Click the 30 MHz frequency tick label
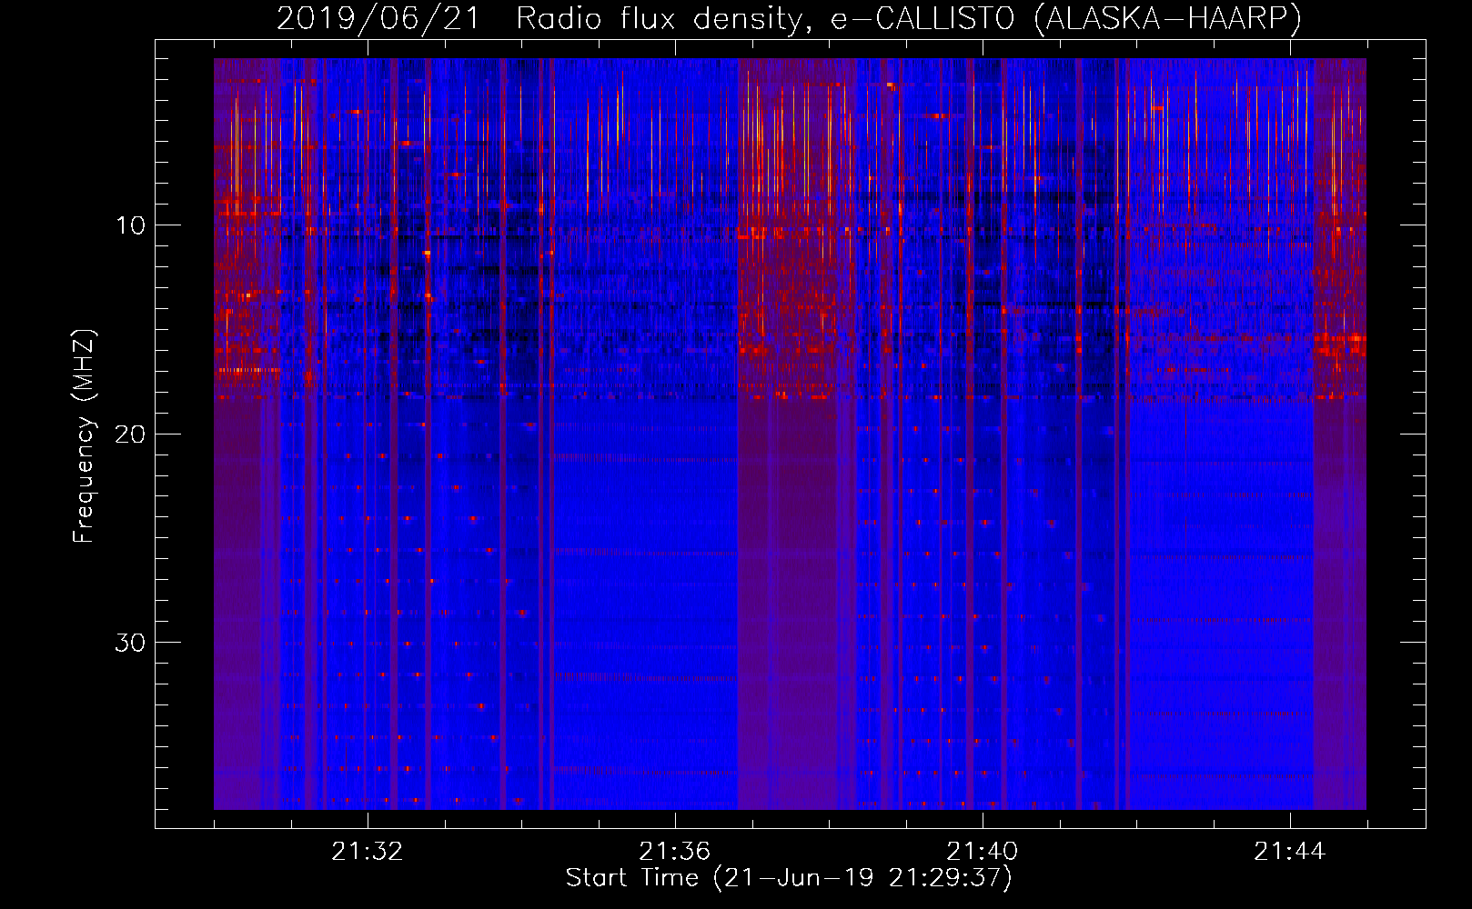This screenshot has width=1472, height=909. point(130,643)
